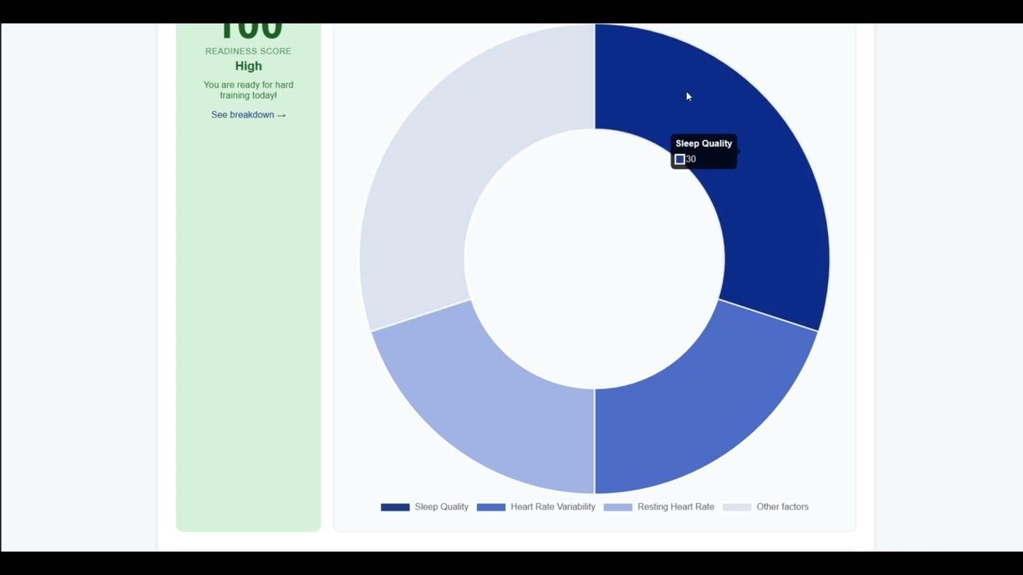Click the dark blue Sleep Quality donut segment
The width and height of the screenshot is (1023, 575).
pos(767,200)
